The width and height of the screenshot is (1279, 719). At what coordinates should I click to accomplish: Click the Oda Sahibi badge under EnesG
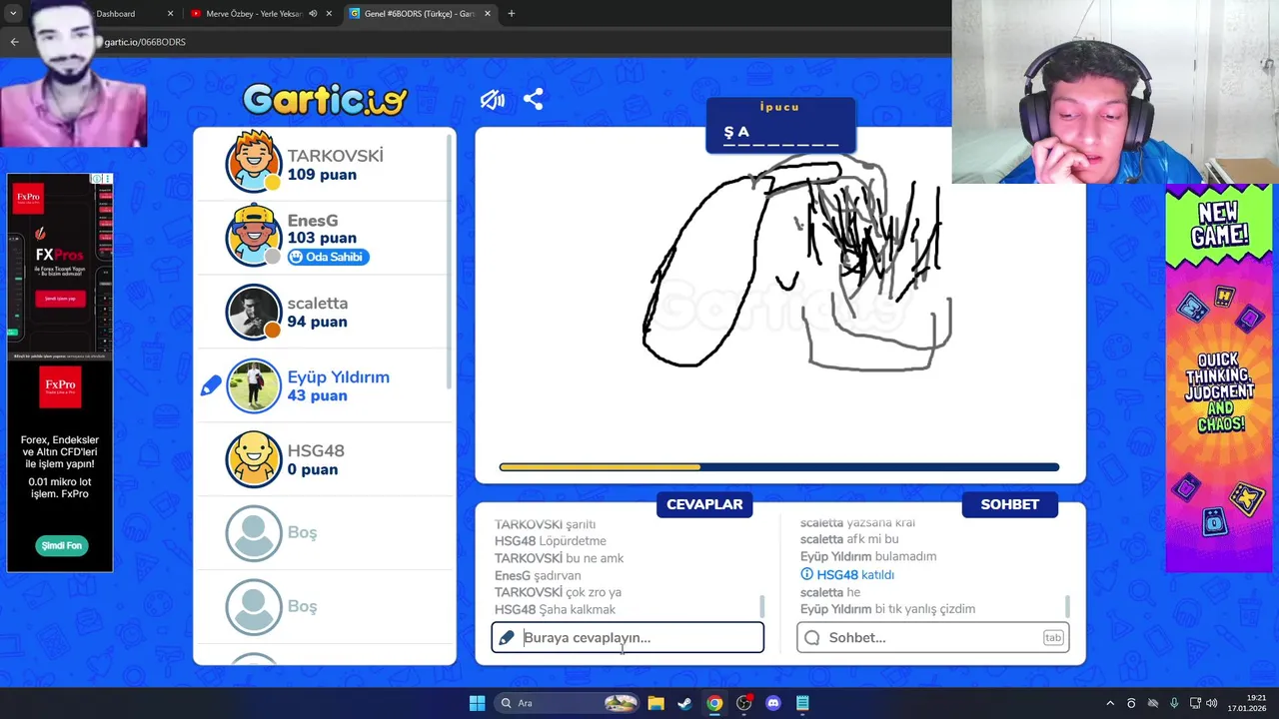(328, 257)
